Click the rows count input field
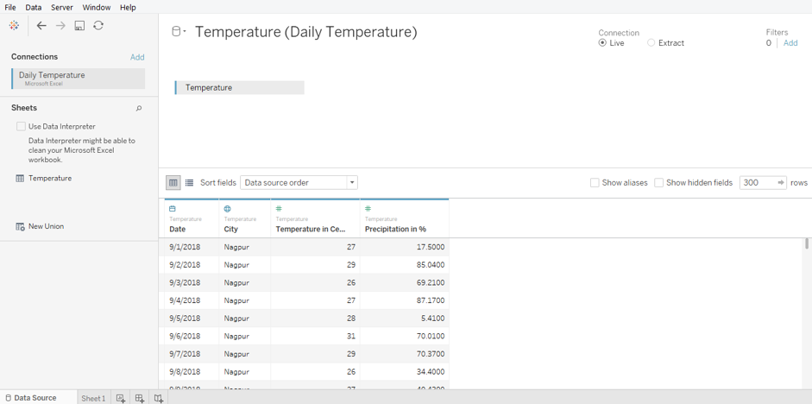This screenshot has width=812, height=404. pos(758,183)
